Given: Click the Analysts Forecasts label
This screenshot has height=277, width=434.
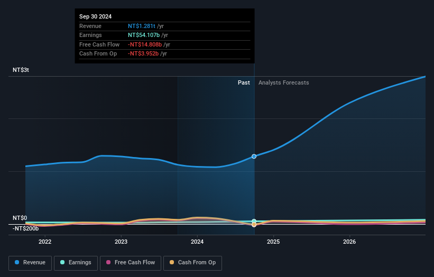Looking at the screenshot, I should (x=284, y=82).
